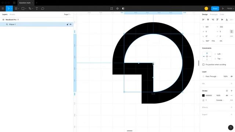
Task: Click the Edit object icon in top center toolbar
Action: tap(112, 8)
